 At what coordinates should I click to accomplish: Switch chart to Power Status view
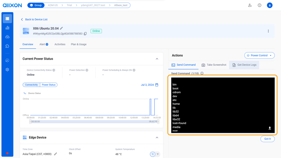click(49, 85)
